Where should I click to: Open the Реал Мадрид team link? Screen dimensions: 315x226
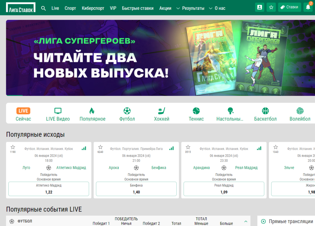(x=246, y=168)
